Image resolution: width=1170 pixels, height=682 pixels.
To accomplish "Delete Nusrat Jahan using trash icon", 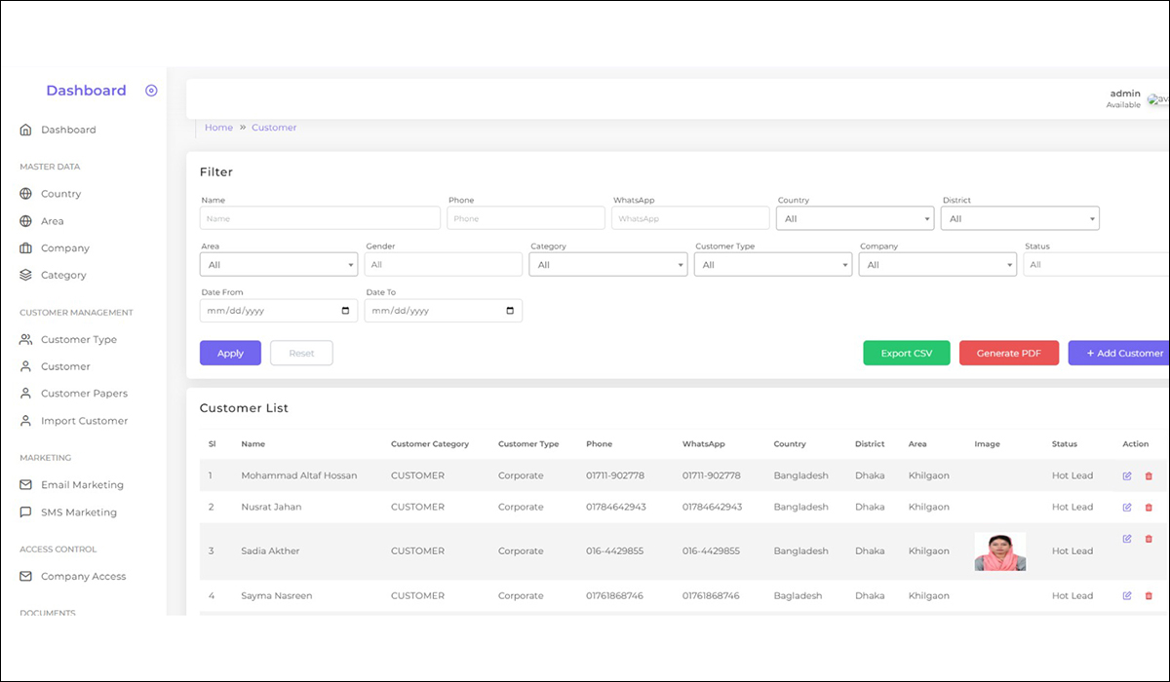I will [x=1149, y=507].
